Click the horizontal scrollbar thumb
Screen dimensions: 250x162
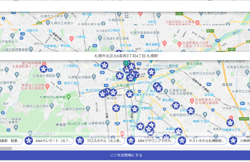pos(6,148)
